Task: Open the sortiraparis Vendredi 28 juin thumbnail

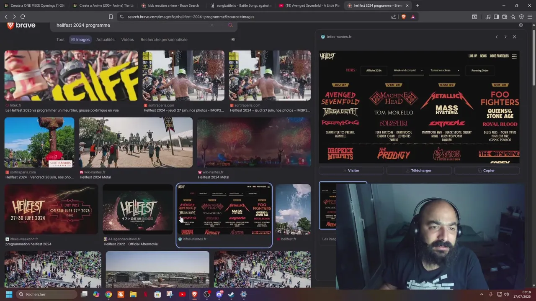Action: 39,143
